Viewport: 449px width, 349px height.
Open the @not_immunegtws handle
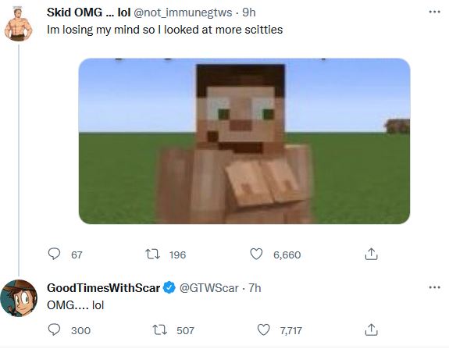pos(183,12)
